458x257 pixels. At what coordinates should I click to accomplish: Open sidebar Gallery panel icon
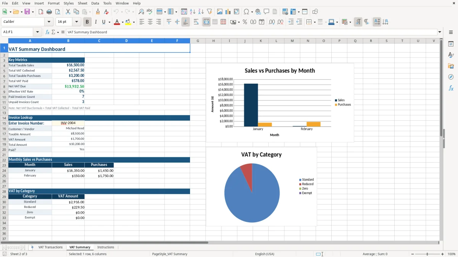coord(451,66)
